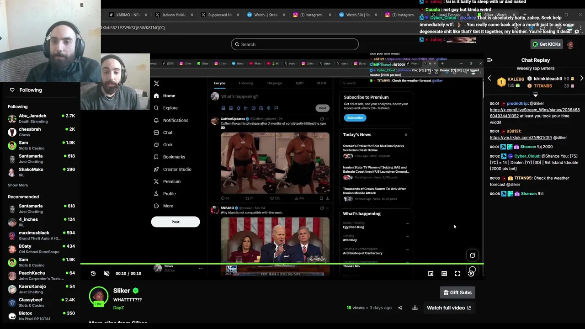The height and width of the screenshot is (329, 585).
Task: Click chat username Cyber_Cloud
Action: pos(526,156)
